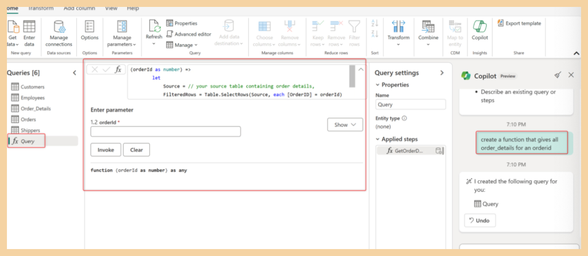Image resolution: width=588 pixels, height=256 pixels.
Task: Clear the Copilot chat with the broom icon
Action: pyautogui.click(x=558, y=75)
